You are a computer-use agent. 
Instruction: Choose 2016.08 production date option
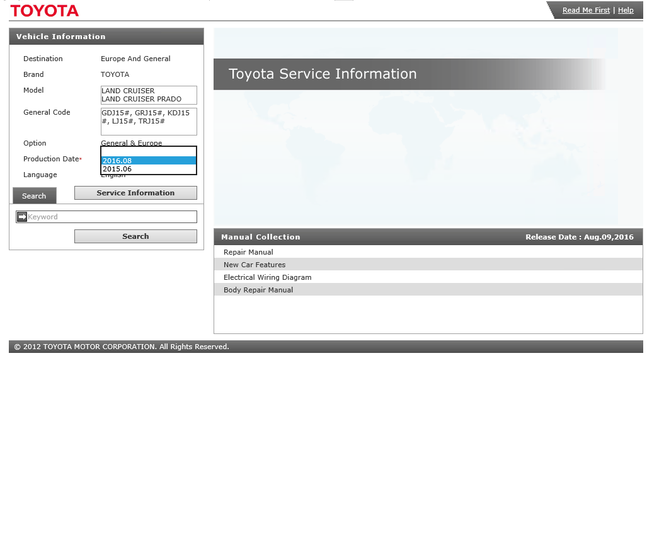(149, 161)
